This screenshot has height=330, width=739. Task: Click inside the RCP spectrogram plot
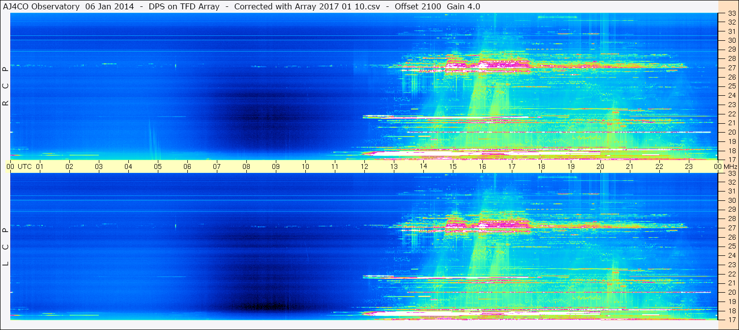(x=364, y=86)
